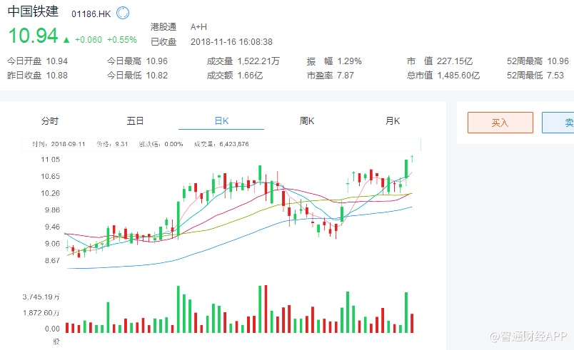
Task: Open the 五日 five-day chart tab
Action: (x=135, y=121)
